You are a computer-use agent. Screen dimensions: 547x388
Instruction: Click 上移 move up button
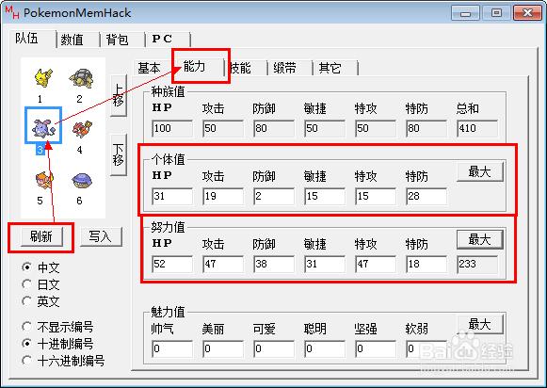pyautogui.click(x=119, y=95)
